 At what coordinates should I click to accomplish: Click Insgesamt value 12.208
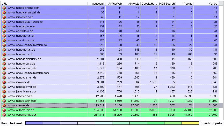tap(100, 96)
